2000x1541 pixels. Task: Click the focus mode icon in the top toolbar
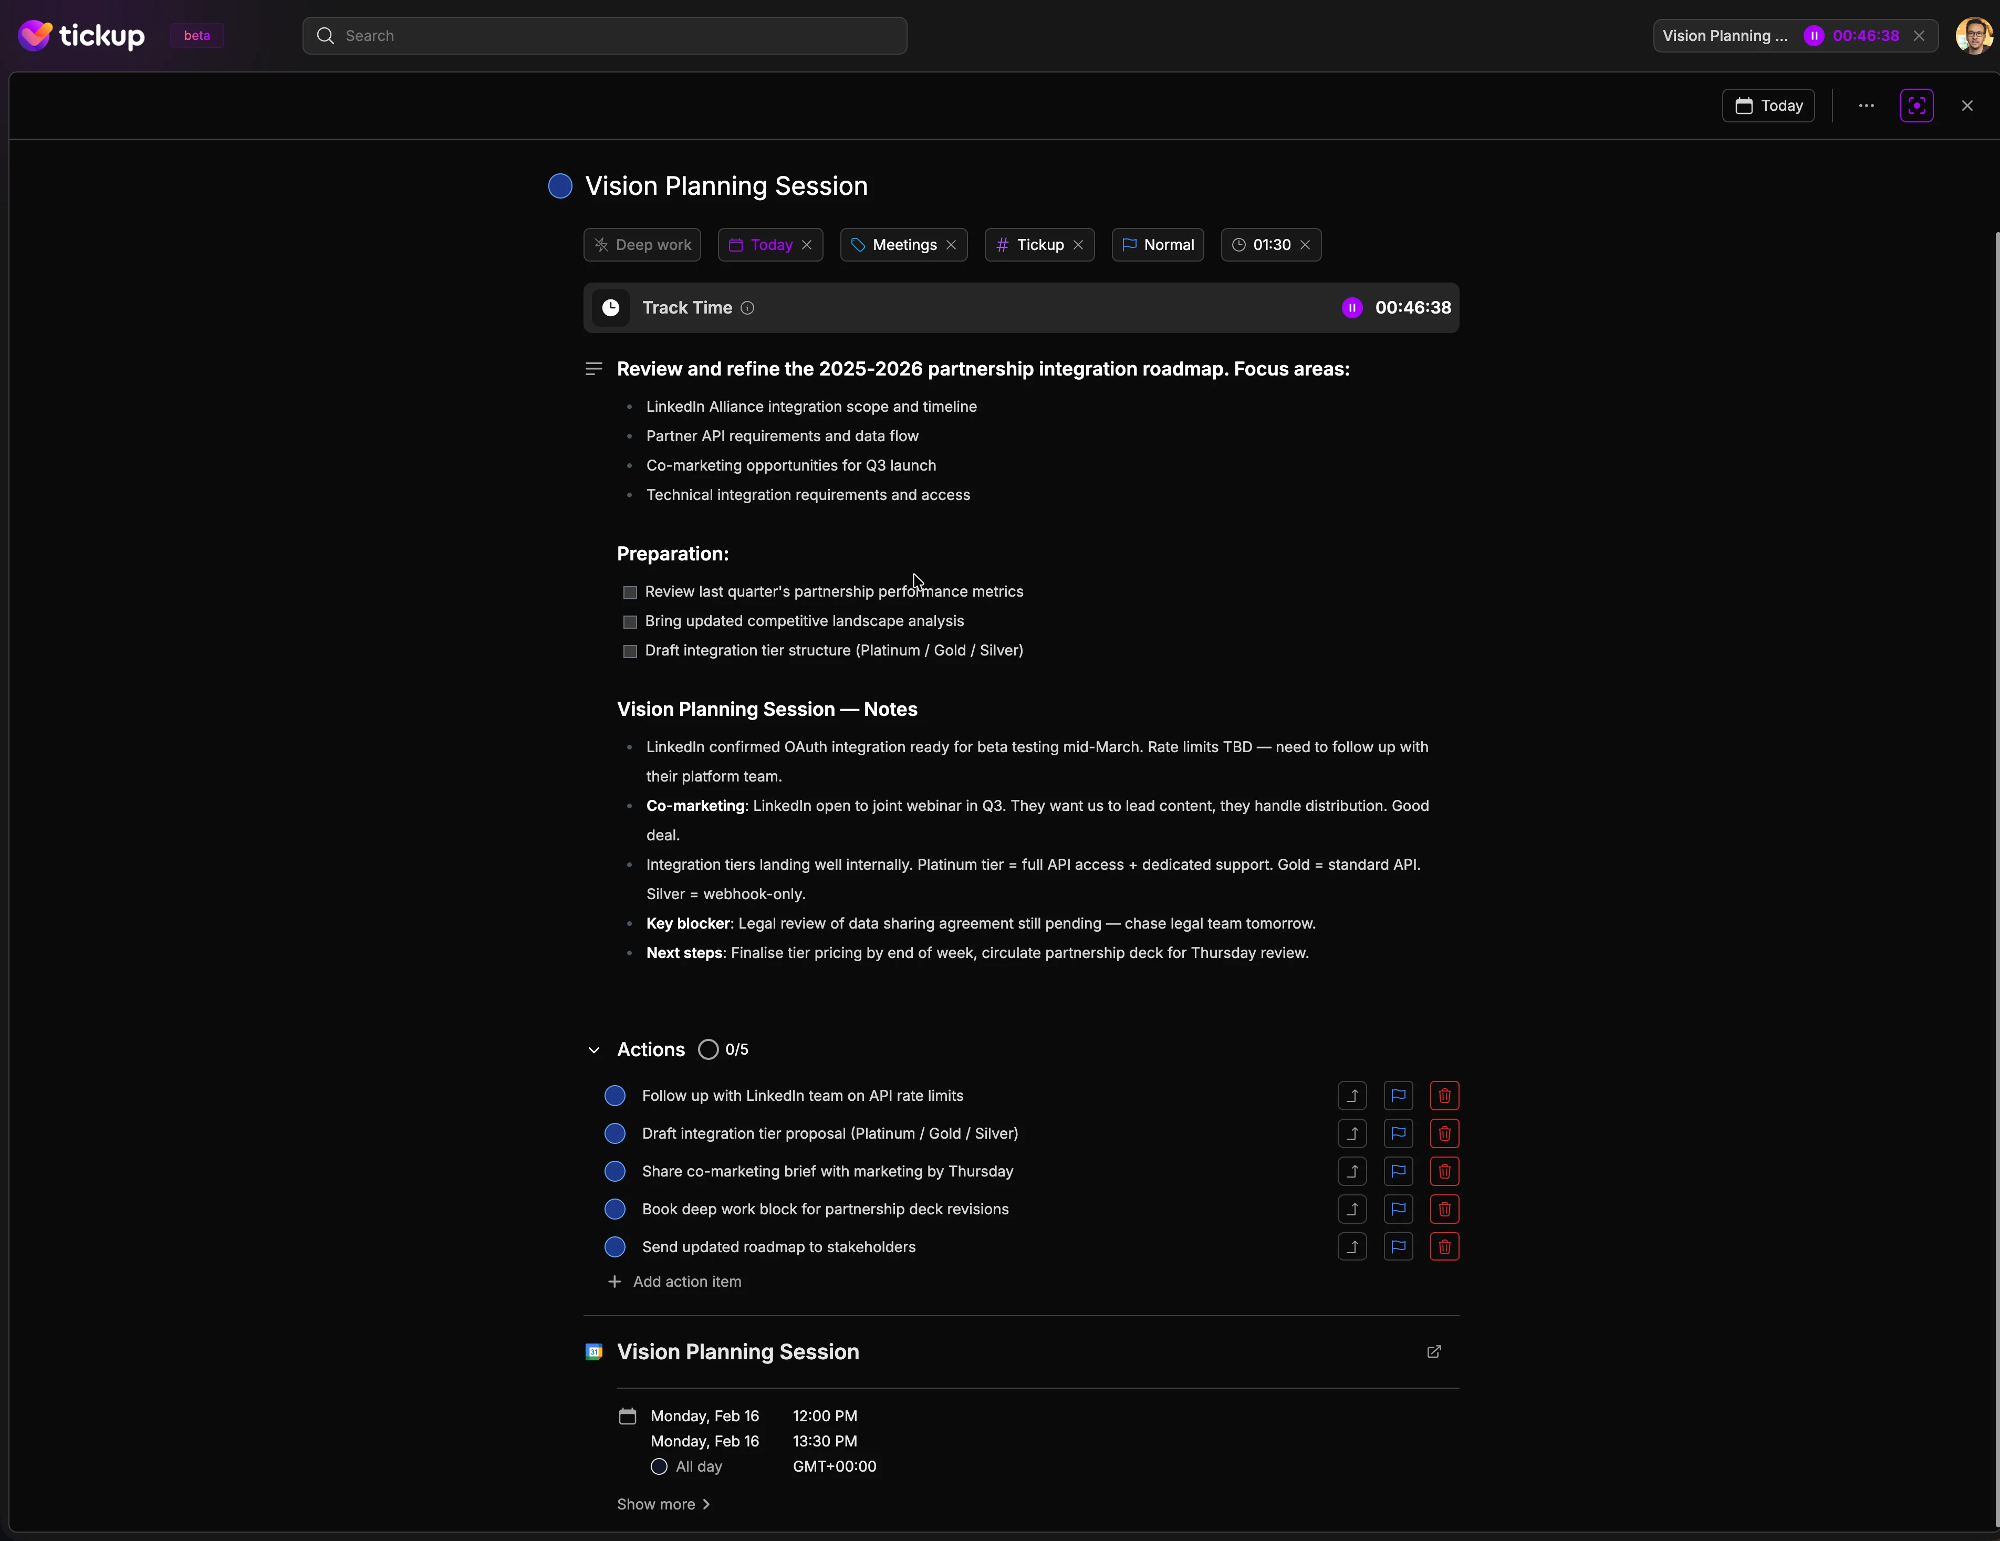[1916, 105]
